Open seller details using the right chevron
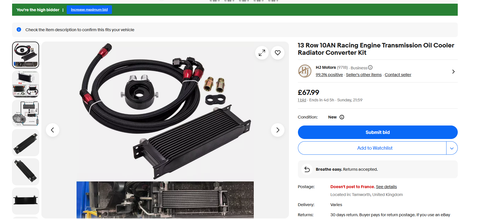Screen dimensions: 478x219 [453, 72]
